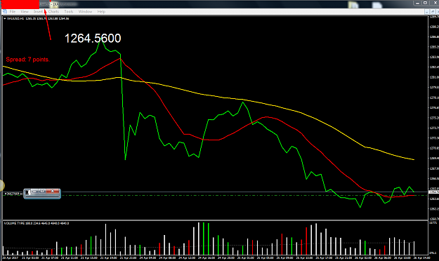This screenshot has height=261, width=439.
Task: Open the Window menu
Action: [x=85, y=12]
